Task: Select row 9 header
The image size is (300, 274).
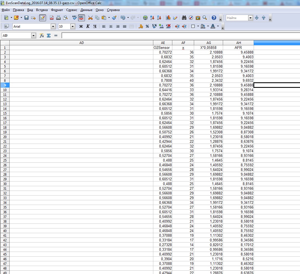Action: [5, 85]
